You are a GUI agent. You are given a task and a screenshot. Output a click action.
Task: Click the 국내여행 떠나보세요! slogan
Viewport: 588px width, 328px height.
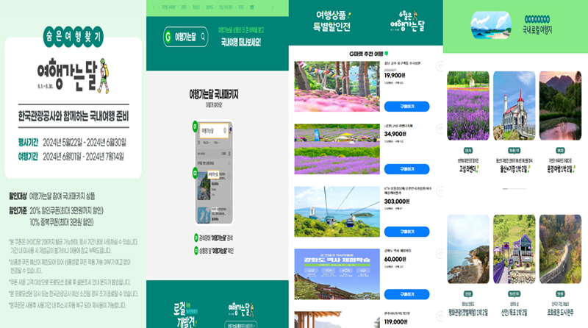click(241, 42)
